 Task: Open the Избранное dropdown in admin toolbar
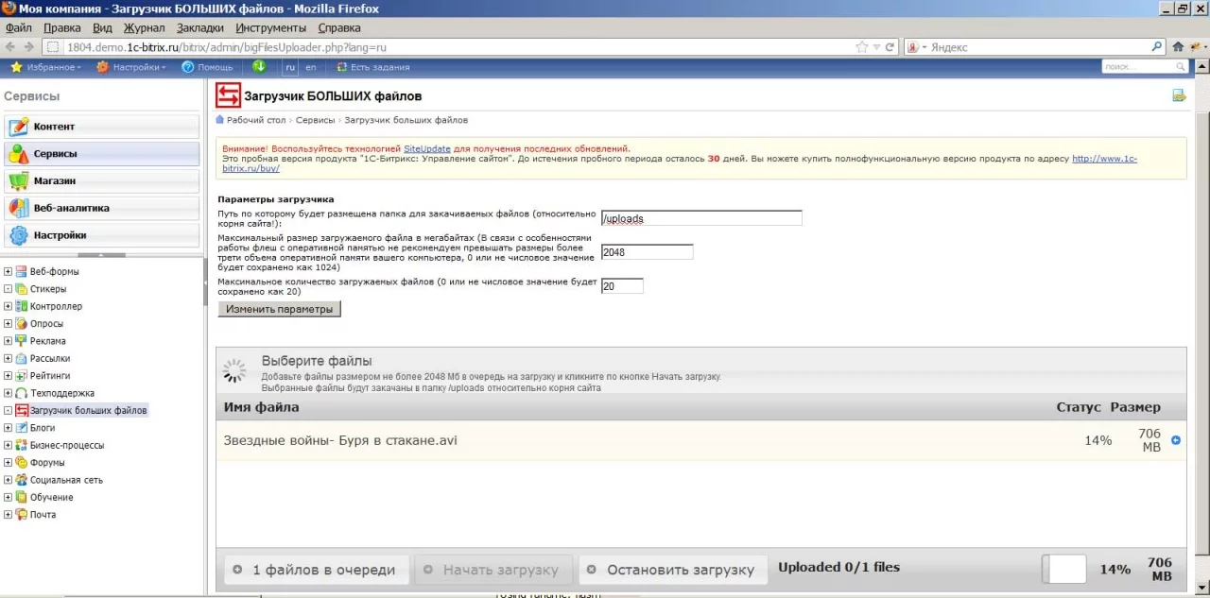click(46, 67)
